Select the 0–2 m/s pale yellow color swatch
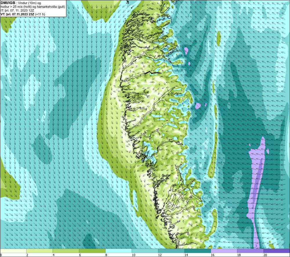Viewport: 290px width, 257px height. click(13, 251)
